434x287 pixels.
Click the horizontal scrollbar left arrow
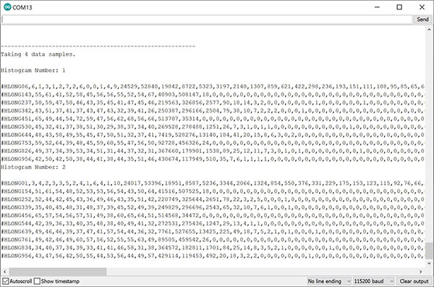(x=4, y=272)
